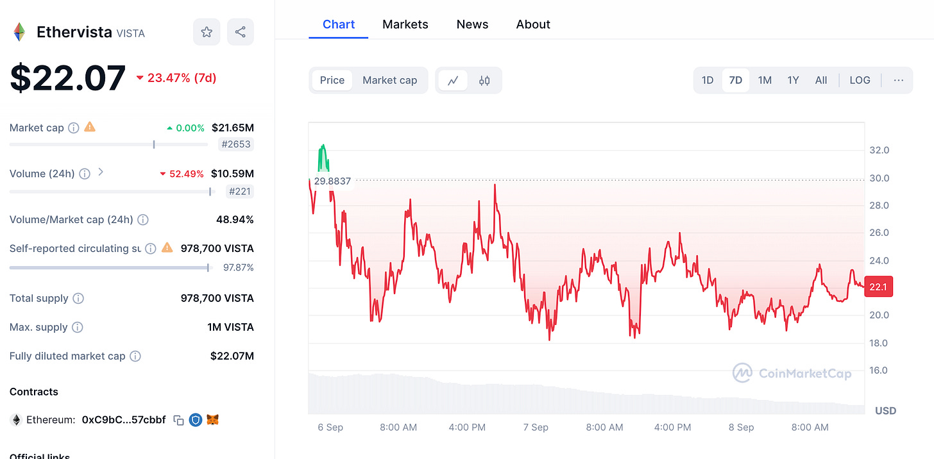Open Self-reported circulating supply info icon
Viewport: 934px width, 459px height.
[151, 248]
